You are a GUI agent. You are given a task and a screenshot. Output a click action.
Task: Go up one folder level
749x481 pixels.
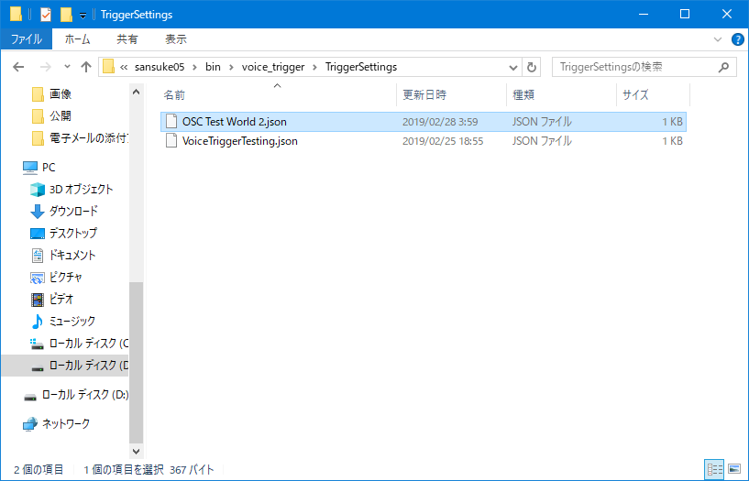tap(86, 67)
